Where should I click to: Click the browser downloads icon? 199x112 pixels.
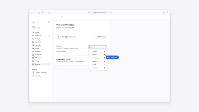(x=164, y=13)
